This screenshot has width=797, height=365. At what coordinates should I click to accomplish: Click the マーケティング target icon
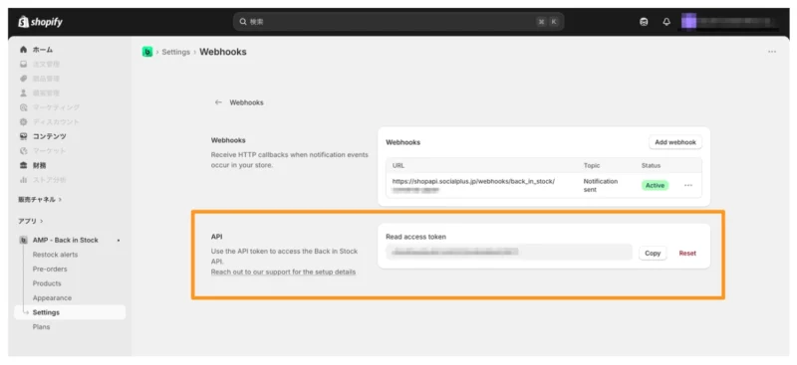click(x=23, y=107)
